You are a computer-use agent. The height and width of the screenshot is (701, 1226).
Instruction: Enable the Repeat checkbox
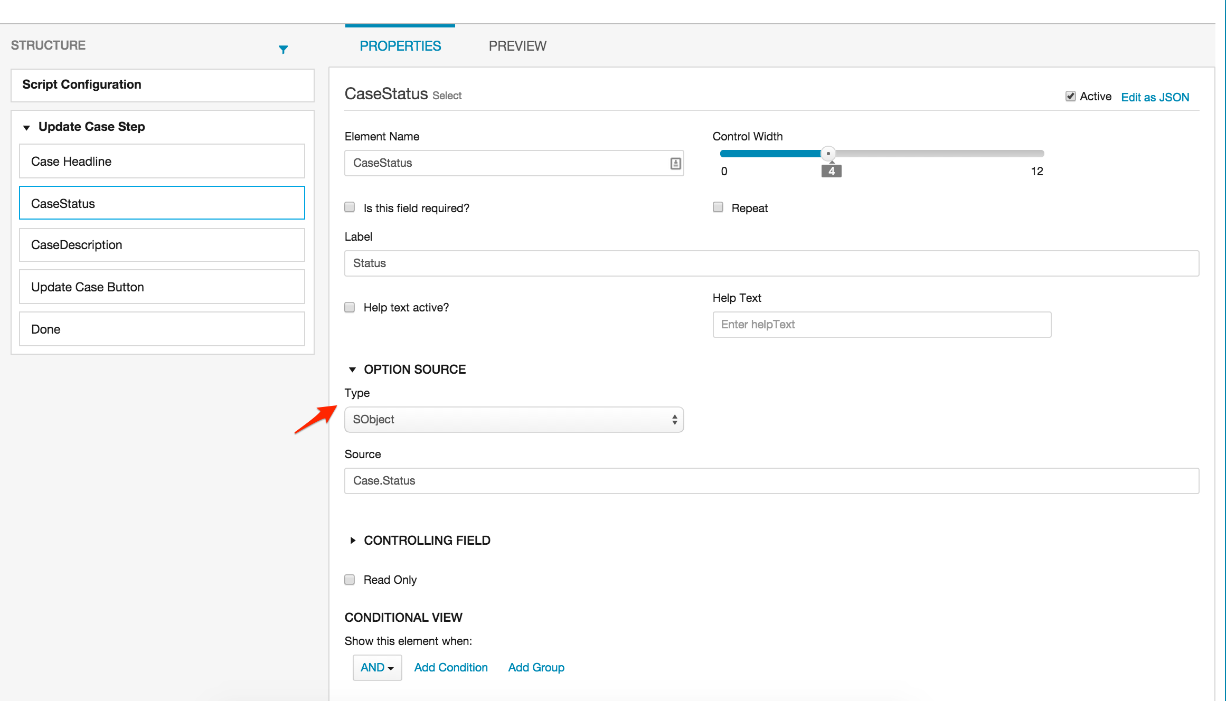718,207
